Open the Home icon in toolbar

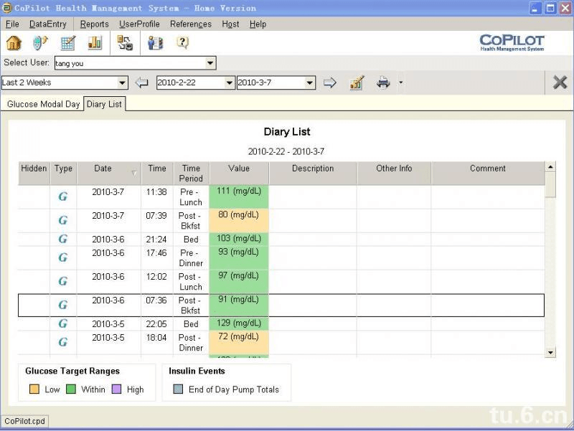coord(14,43)
